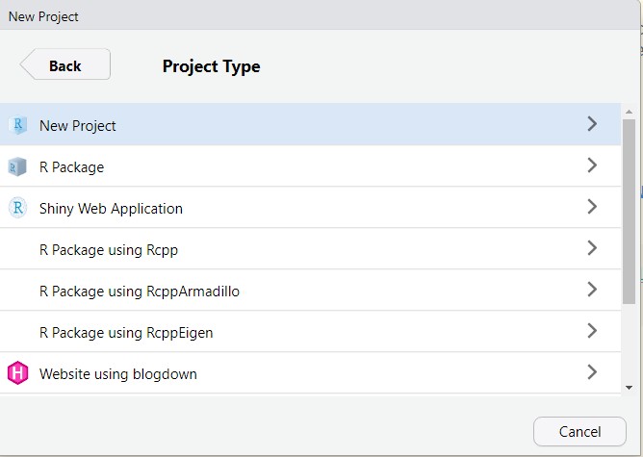Open chevron for Website using blogdown
The height and width of the screenshot is (457, 643).
click(592, 372)
